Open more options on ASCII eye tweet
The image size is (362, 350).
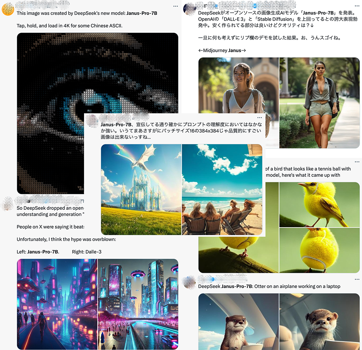click(x=176, y=6)
